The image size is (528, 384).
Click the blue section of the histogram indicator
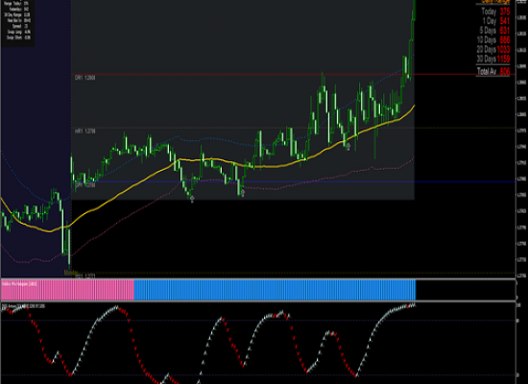275,290
